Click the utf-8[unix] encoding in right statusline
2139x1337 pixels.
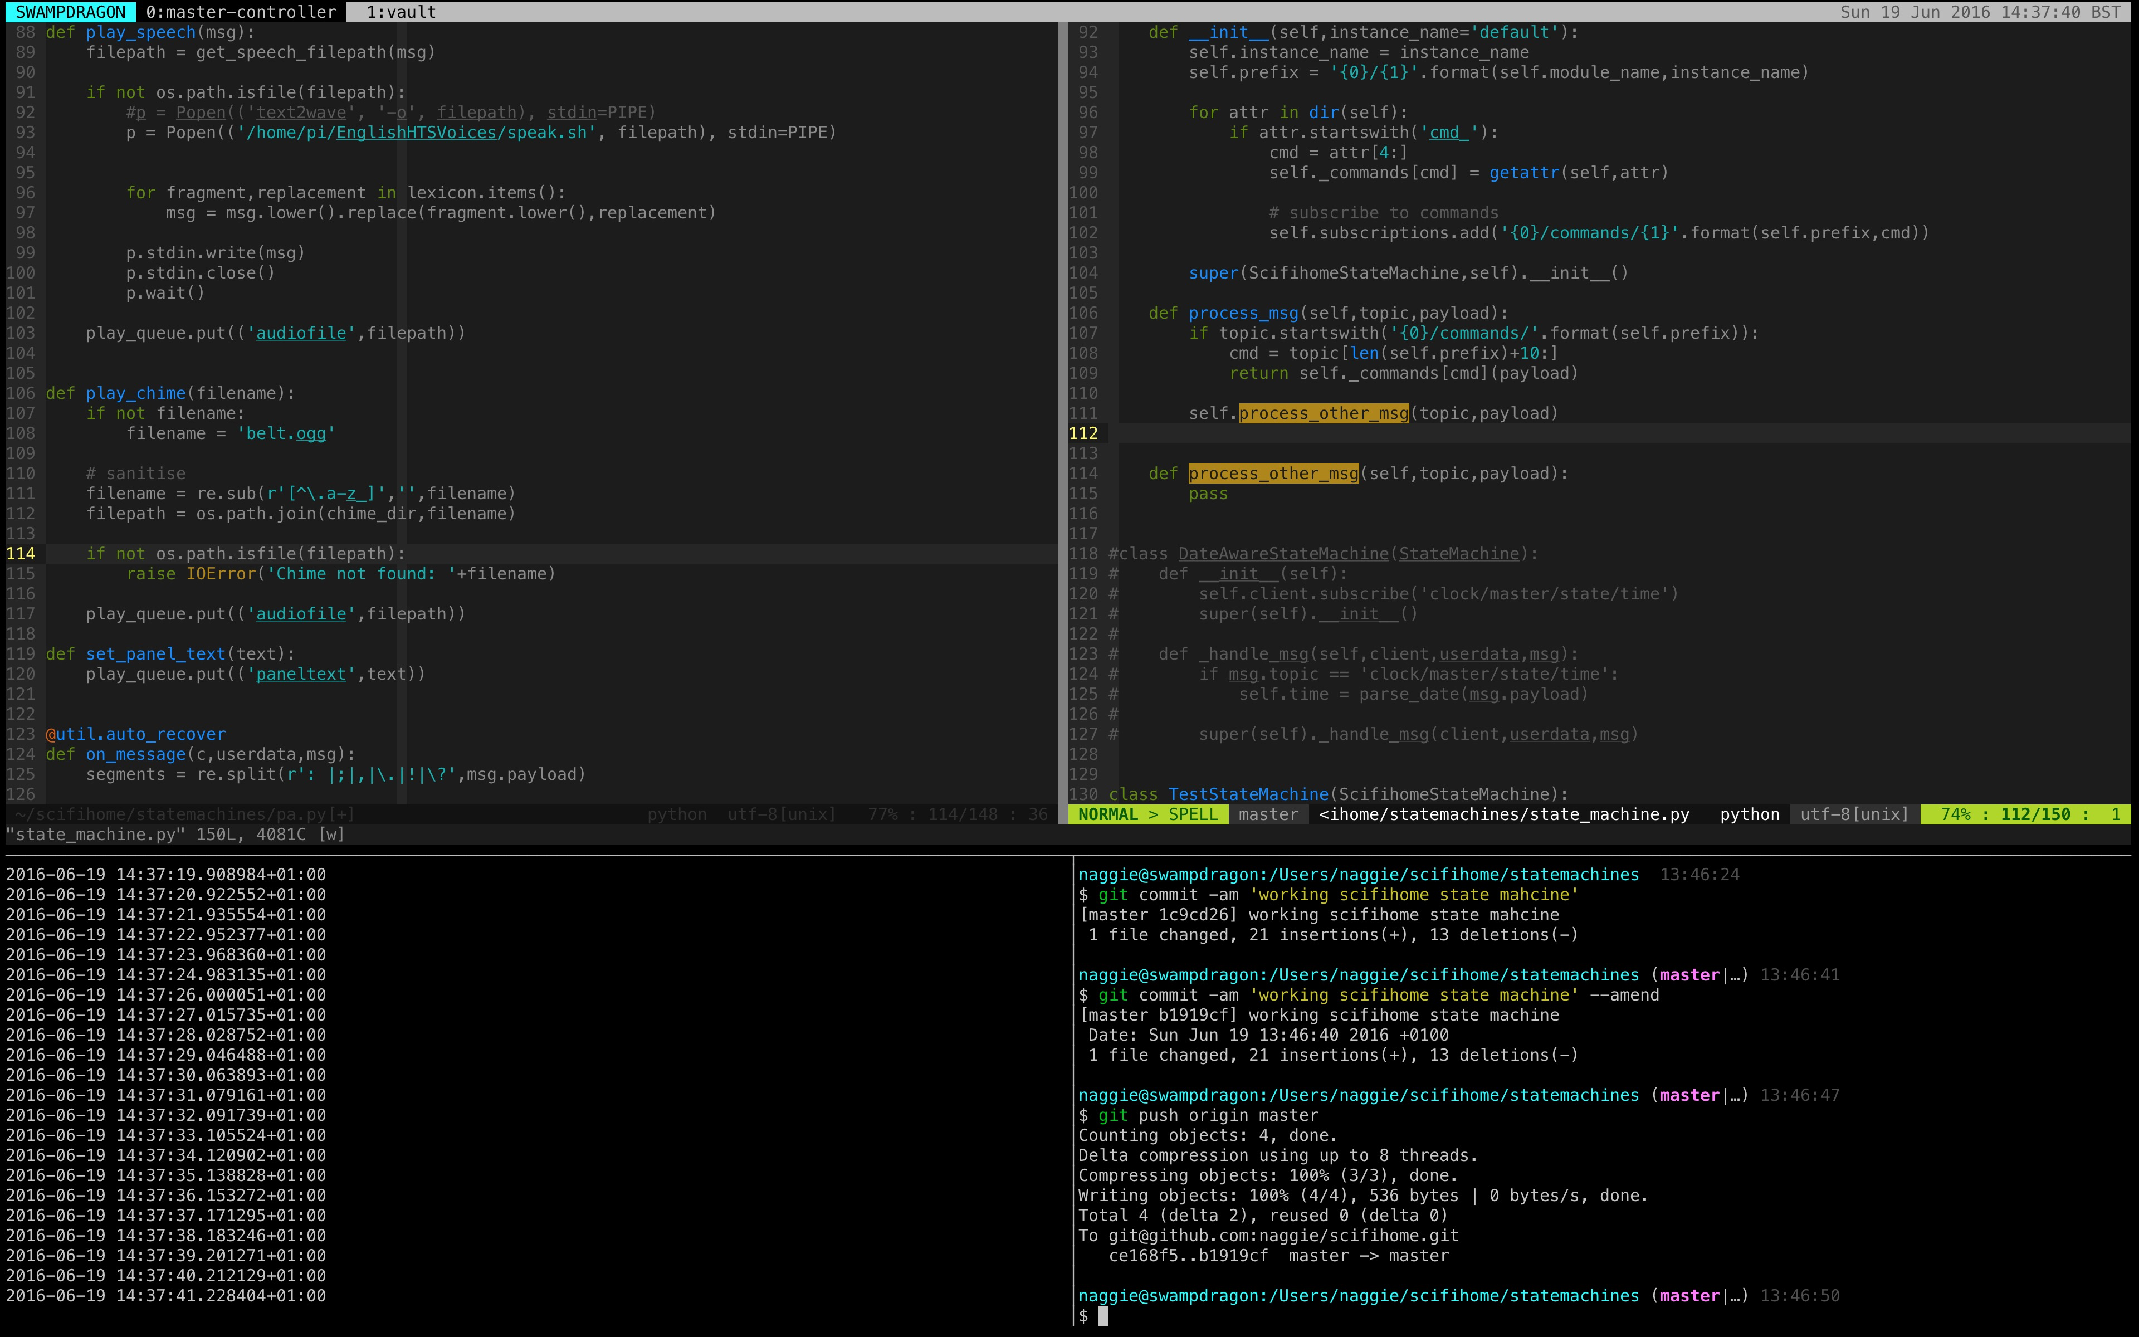pos(1853,814)
